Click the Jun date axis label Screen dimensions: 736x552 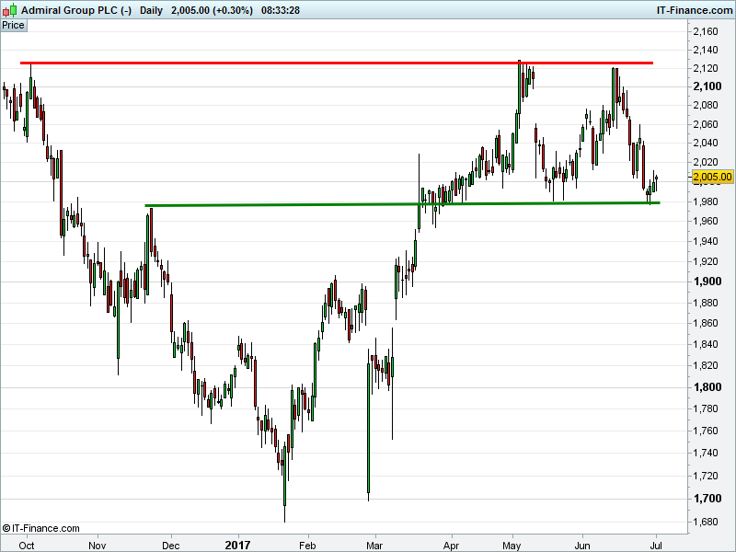tap(582, 546)
